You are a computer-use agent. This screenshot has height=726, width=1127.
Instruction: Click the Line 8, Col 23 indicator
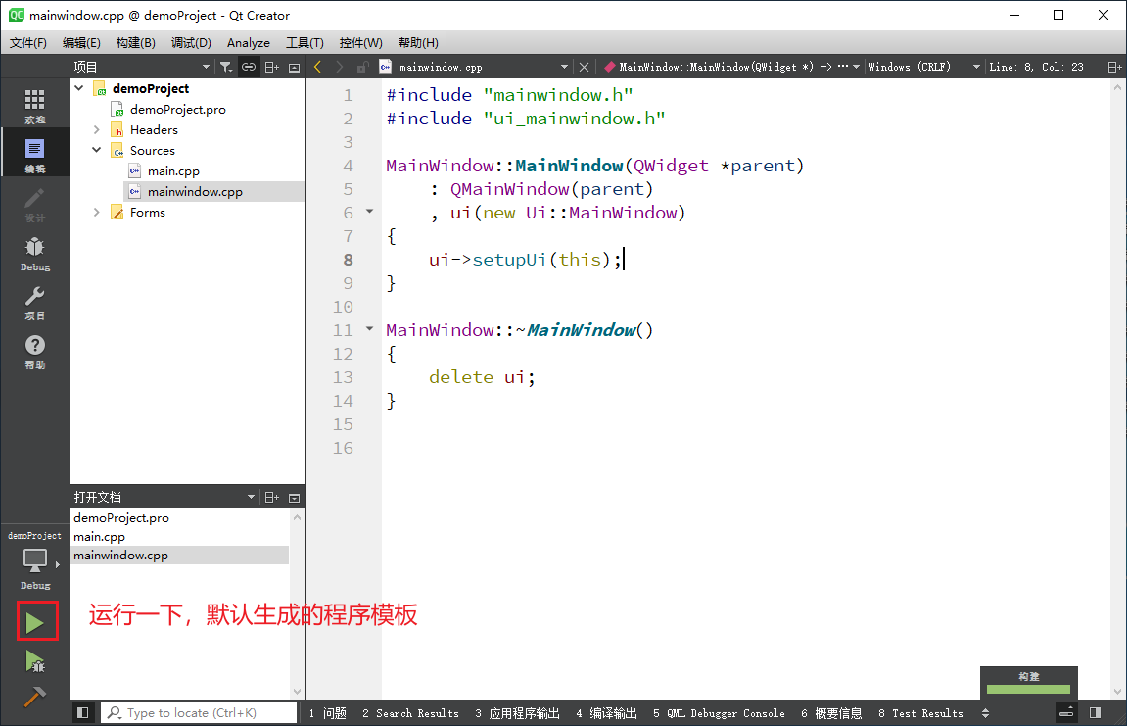point(1037,67)
